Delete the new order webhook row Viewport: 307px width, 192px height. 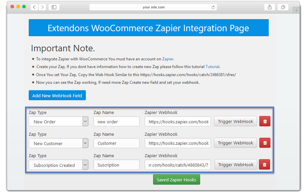(265, 121)
